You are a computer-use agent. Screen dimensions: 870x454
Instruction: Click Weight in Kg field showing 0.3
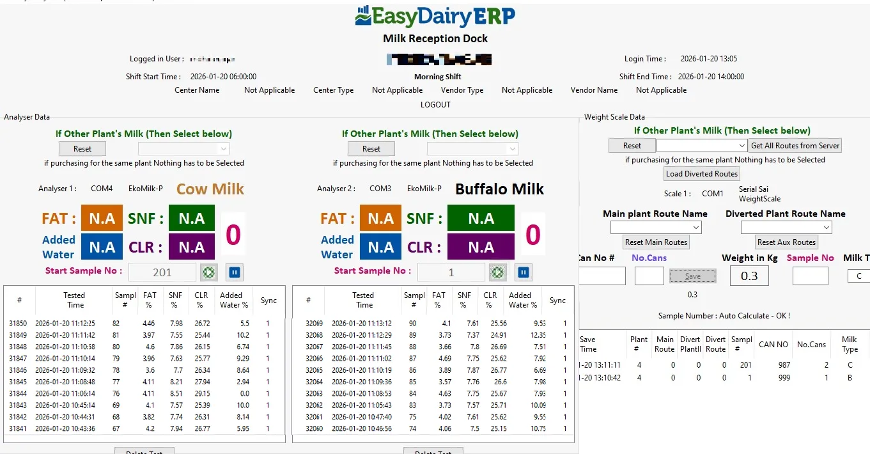[749, 276]
